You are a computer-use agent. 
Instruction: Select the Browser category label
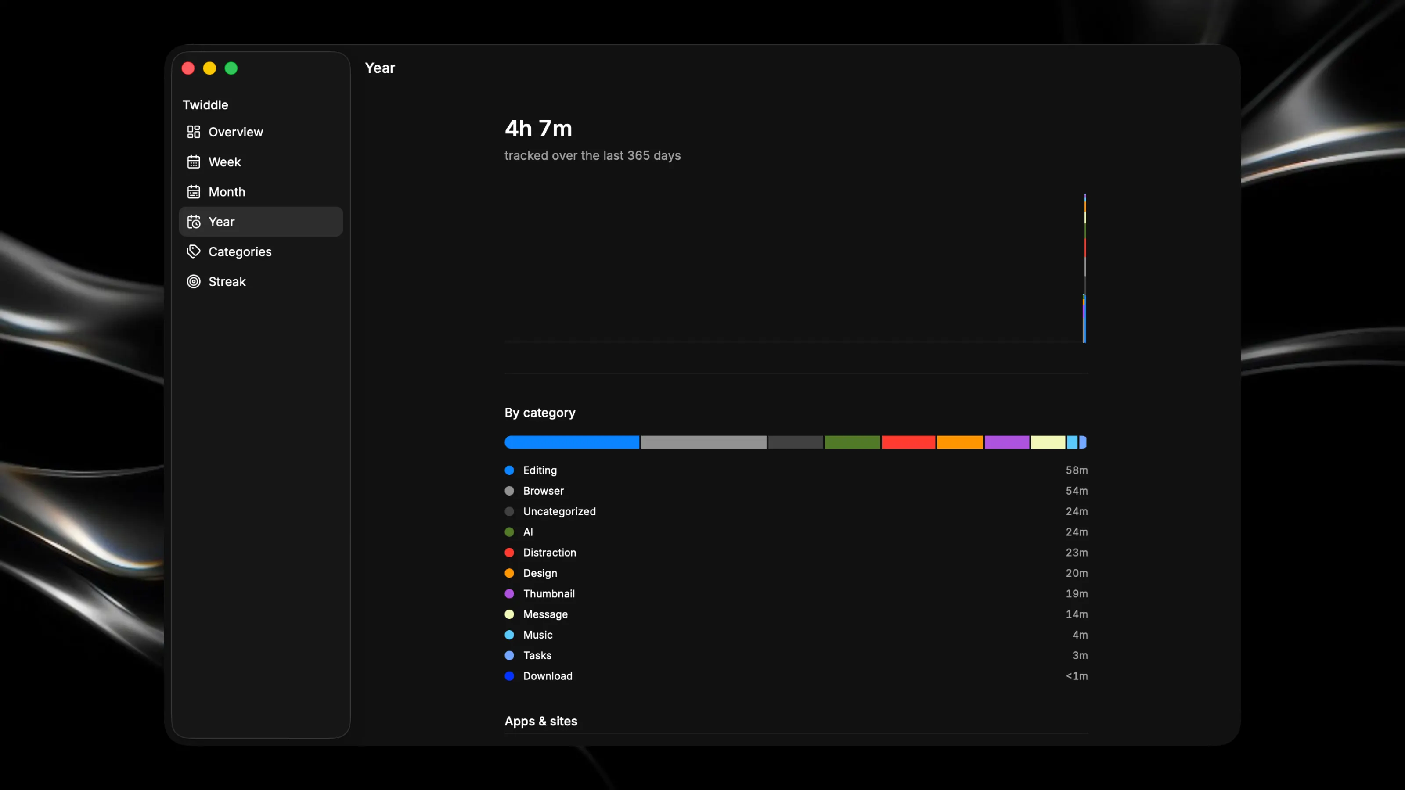pyautogui.click(x=543, y=491)
